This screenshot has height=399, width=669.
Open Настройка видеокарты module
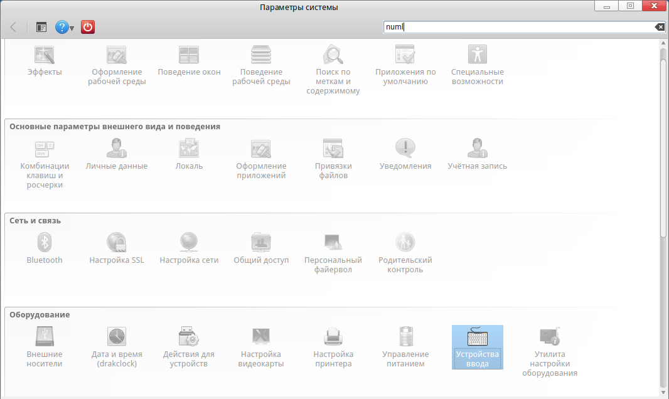coord(261,348)
